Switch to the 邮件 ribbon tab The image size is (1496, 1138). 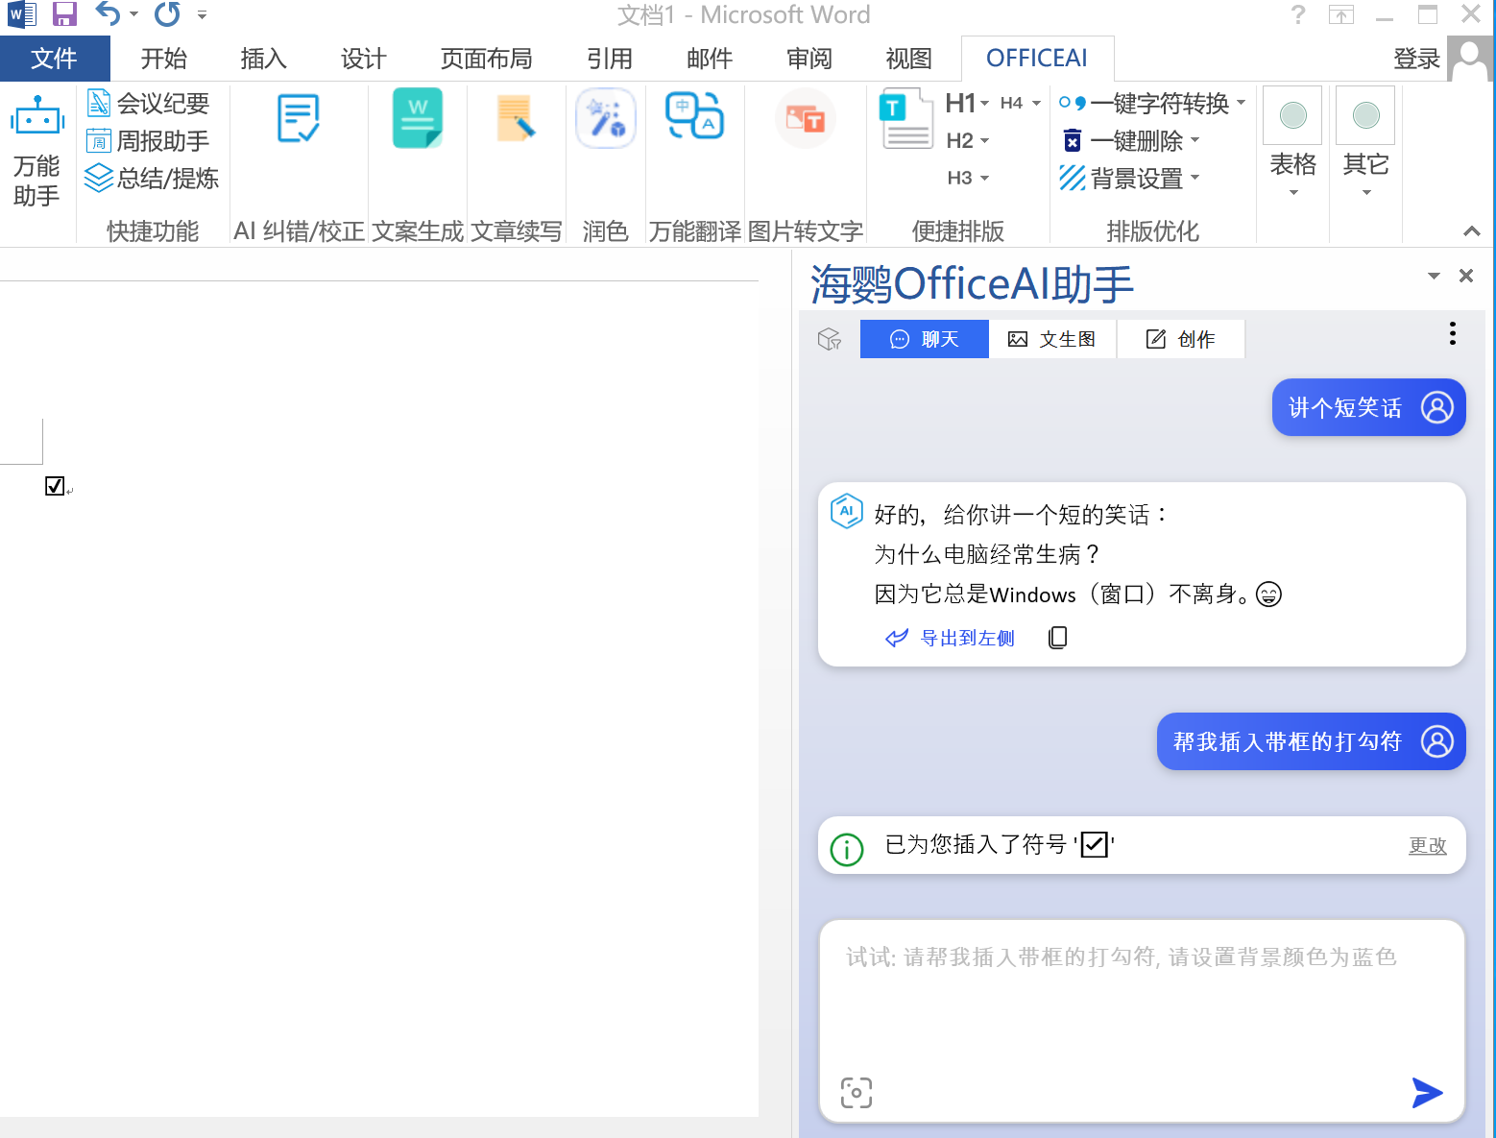(x=710, y=59)
